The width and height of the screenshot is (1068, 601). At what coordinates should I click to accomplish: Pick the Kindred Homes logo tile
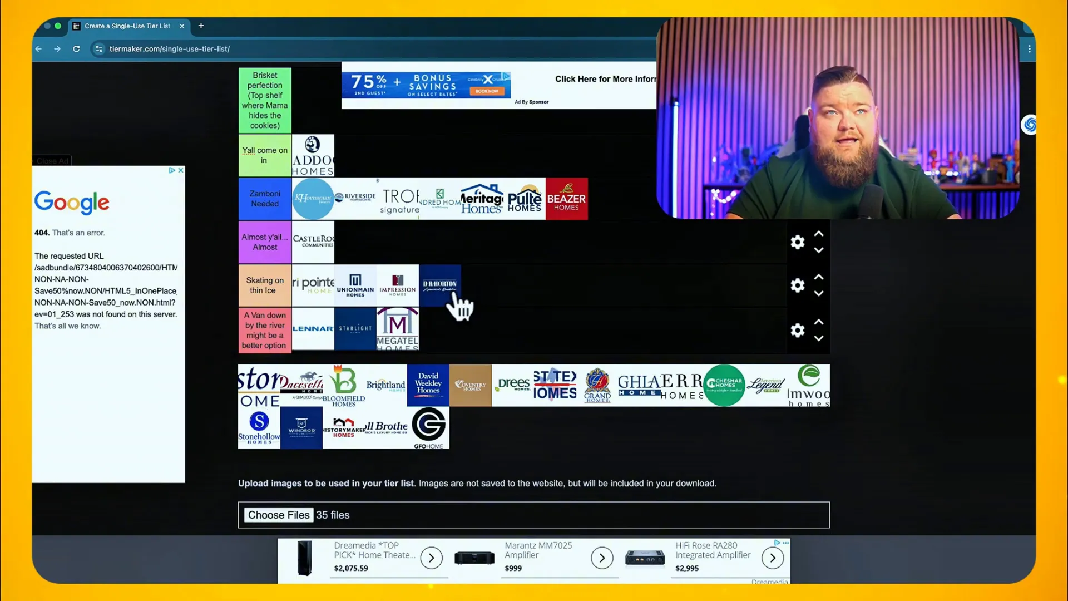pyautogui.click(x=440, y=199)
